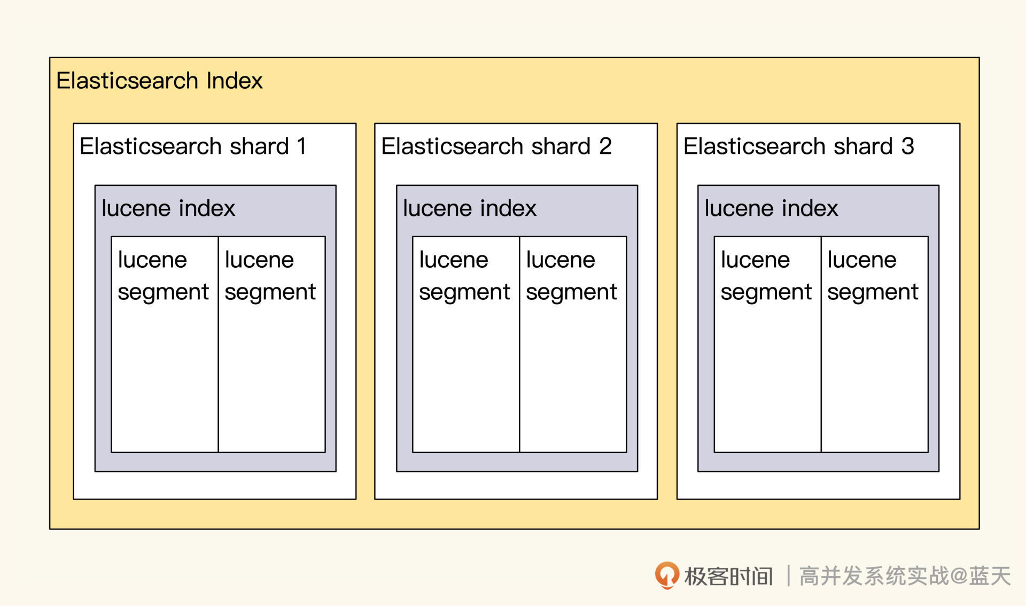Click the 极客时间 brand name text
The height and width of the screenshot is (606, 1026).
tap(728, 576)
